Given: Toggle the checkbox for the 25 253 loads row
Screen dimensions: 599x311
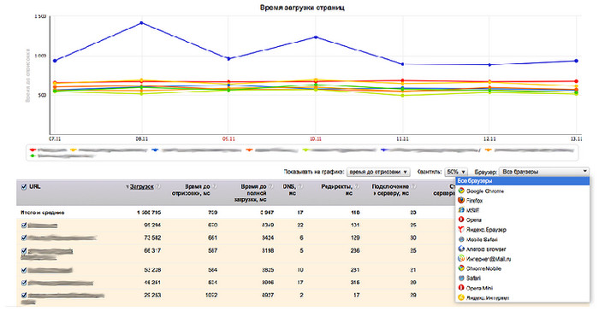Looking at the screenshot, I should point(24,295).
